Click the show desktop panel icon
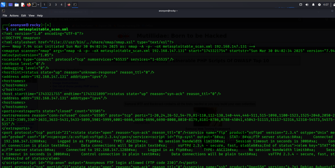The width and height of the screenshot is (335, 168). coord(10,5)
